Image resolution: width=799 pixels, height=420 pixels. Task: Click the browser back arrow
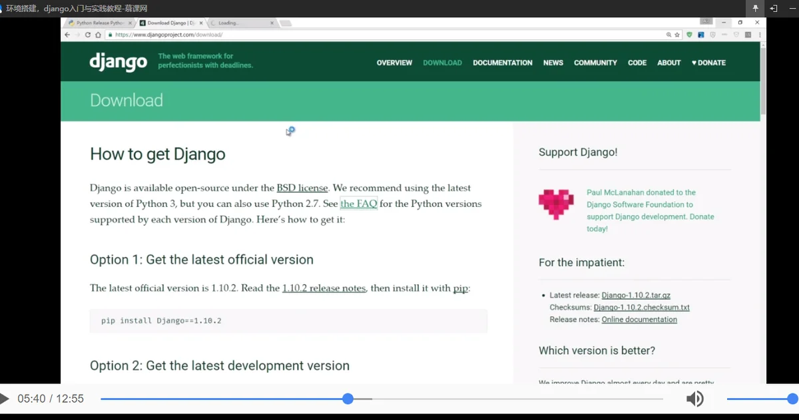68,35
